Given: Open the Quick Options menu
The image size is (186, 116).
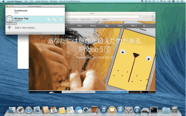Looking at the screenshot, I should click(42, 1).
